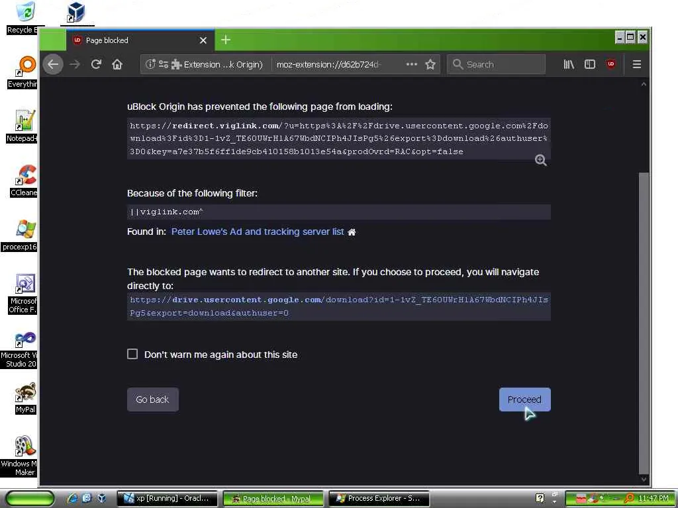Open the Library bookshelf icon

569,64
